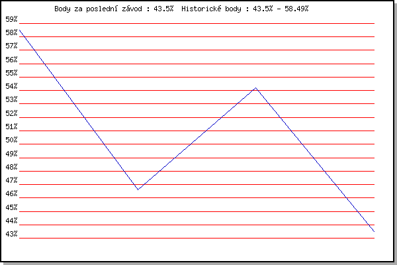Click the blue line's peak above 54%
This screenshot has width=397, height=265.
click(x=256, y=88)
